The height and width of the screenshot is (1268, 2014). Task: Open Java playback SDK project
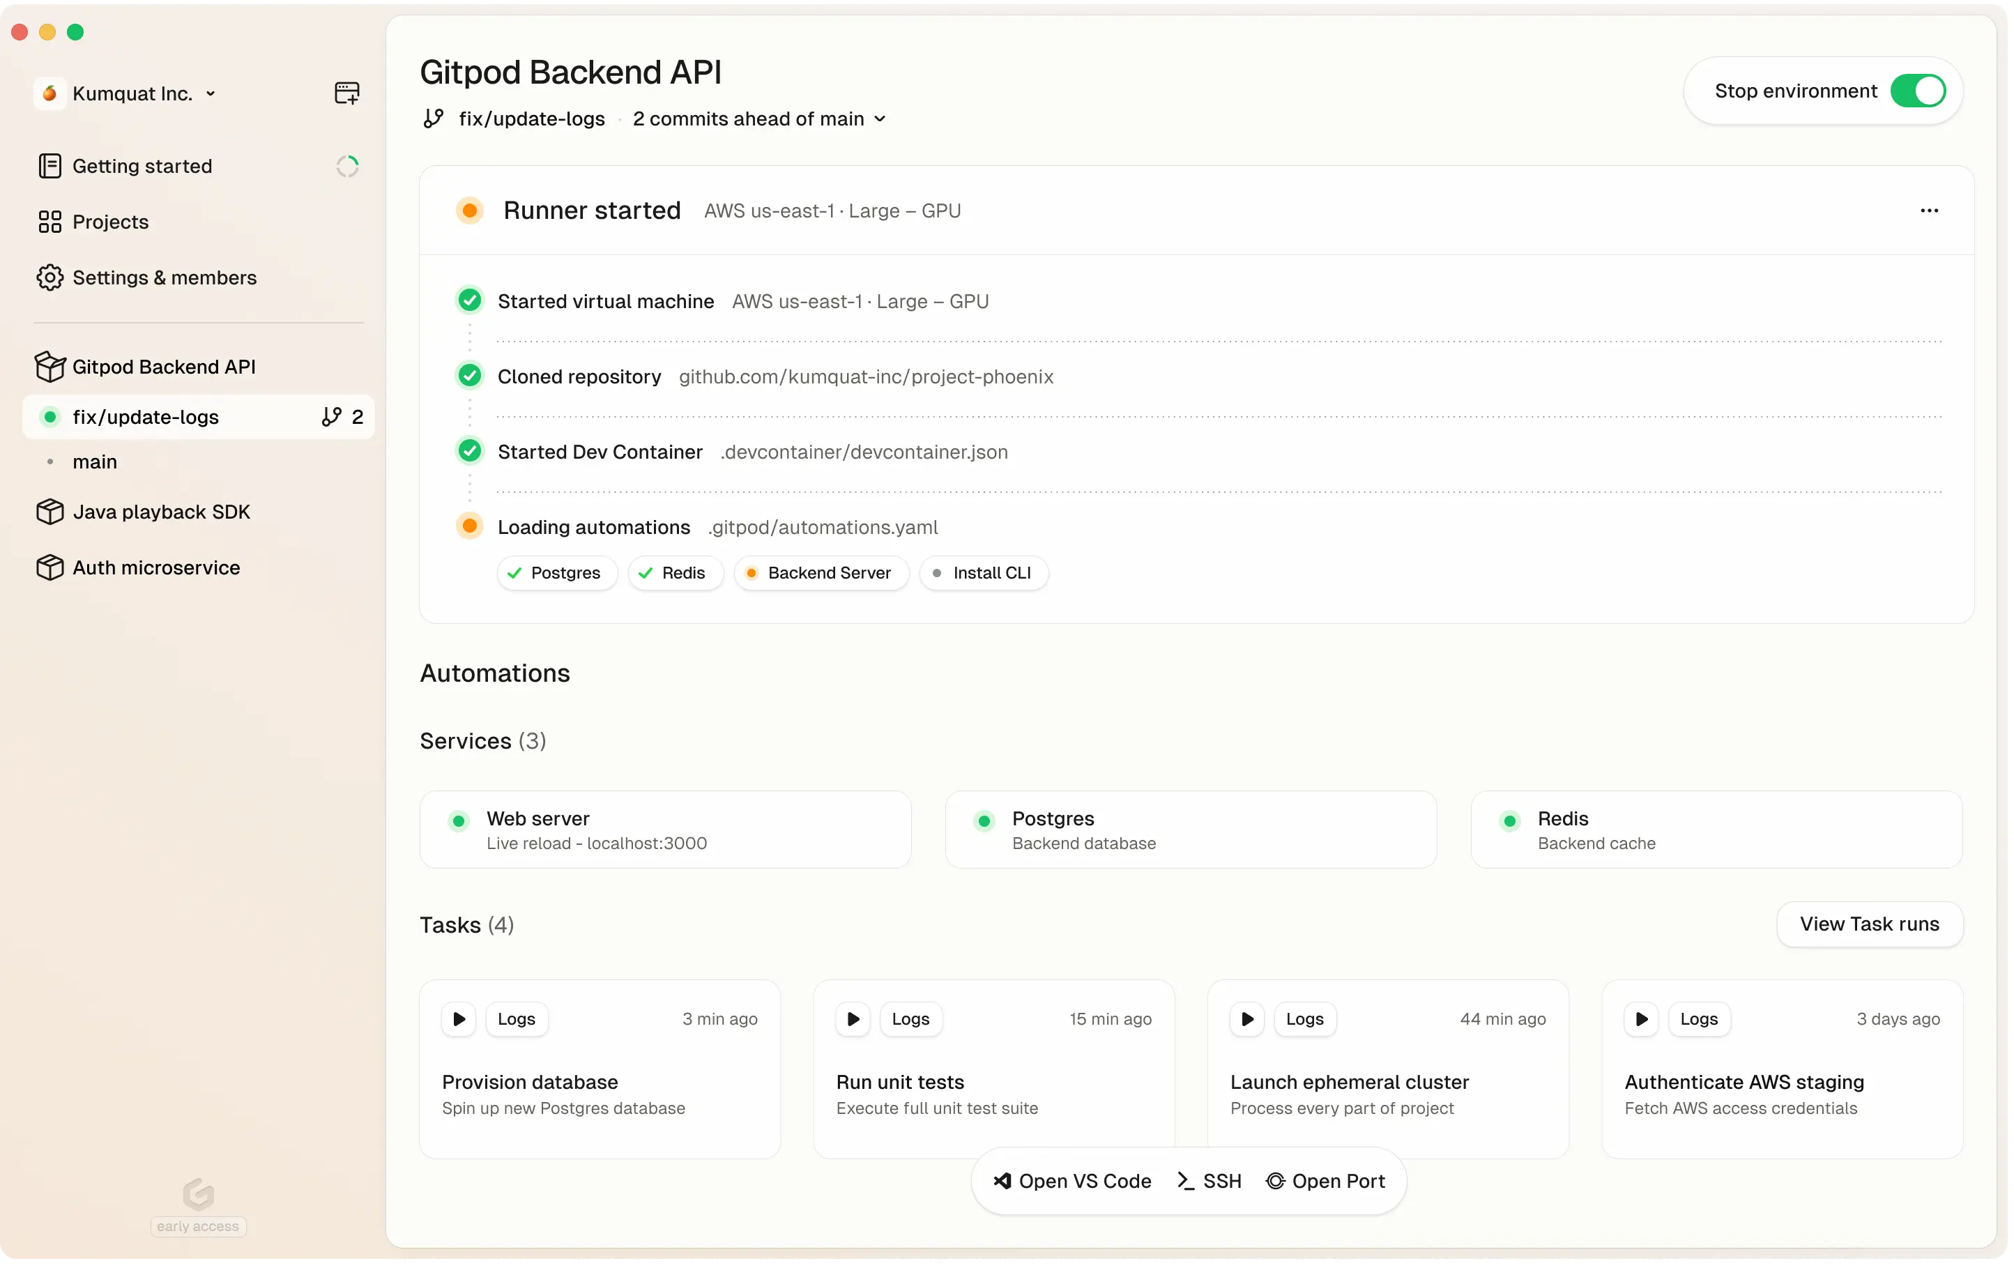coord(162,512)
